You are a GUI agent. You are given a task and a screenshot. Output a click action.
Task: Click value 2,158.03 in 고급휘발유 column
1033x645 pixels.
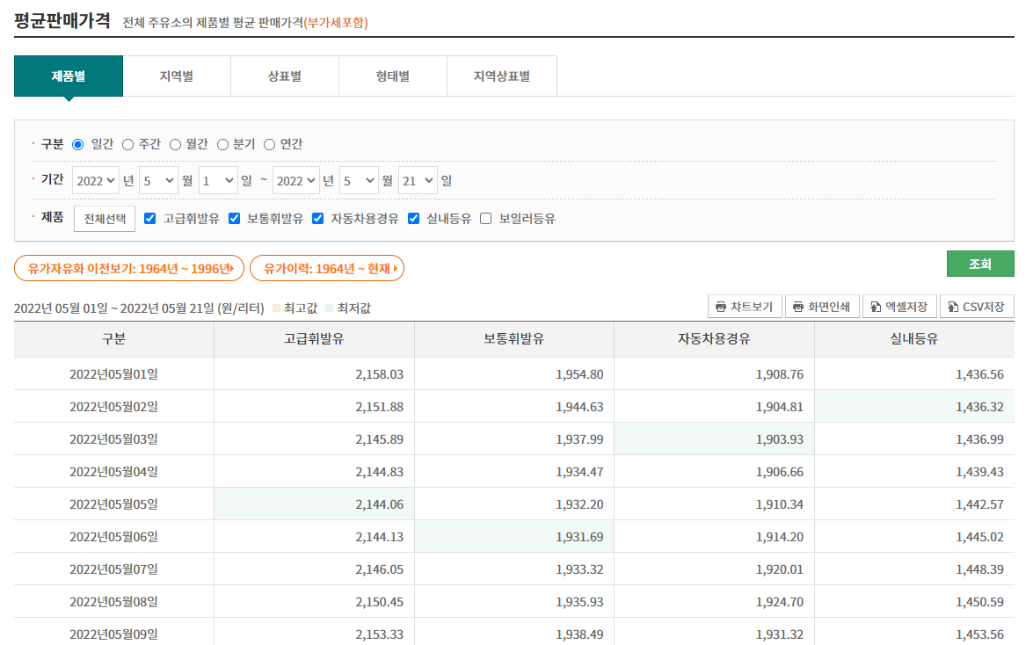point(380,374)
